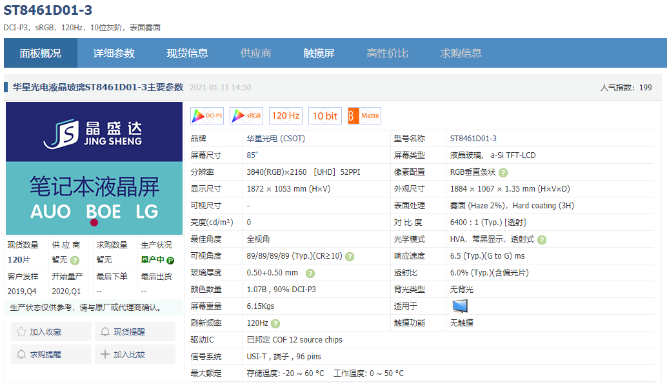
Task: Click the 加入比较 compare button
Action: click(135, 353)
